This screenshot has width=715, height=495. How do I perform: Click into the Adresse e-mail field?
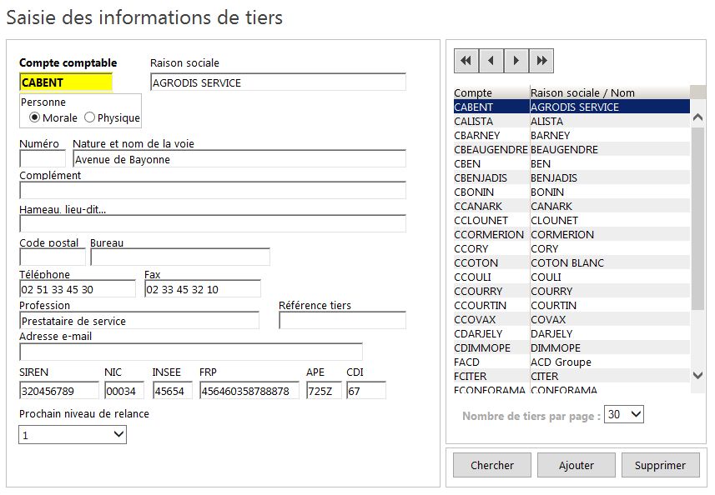(x=191, y=352)
